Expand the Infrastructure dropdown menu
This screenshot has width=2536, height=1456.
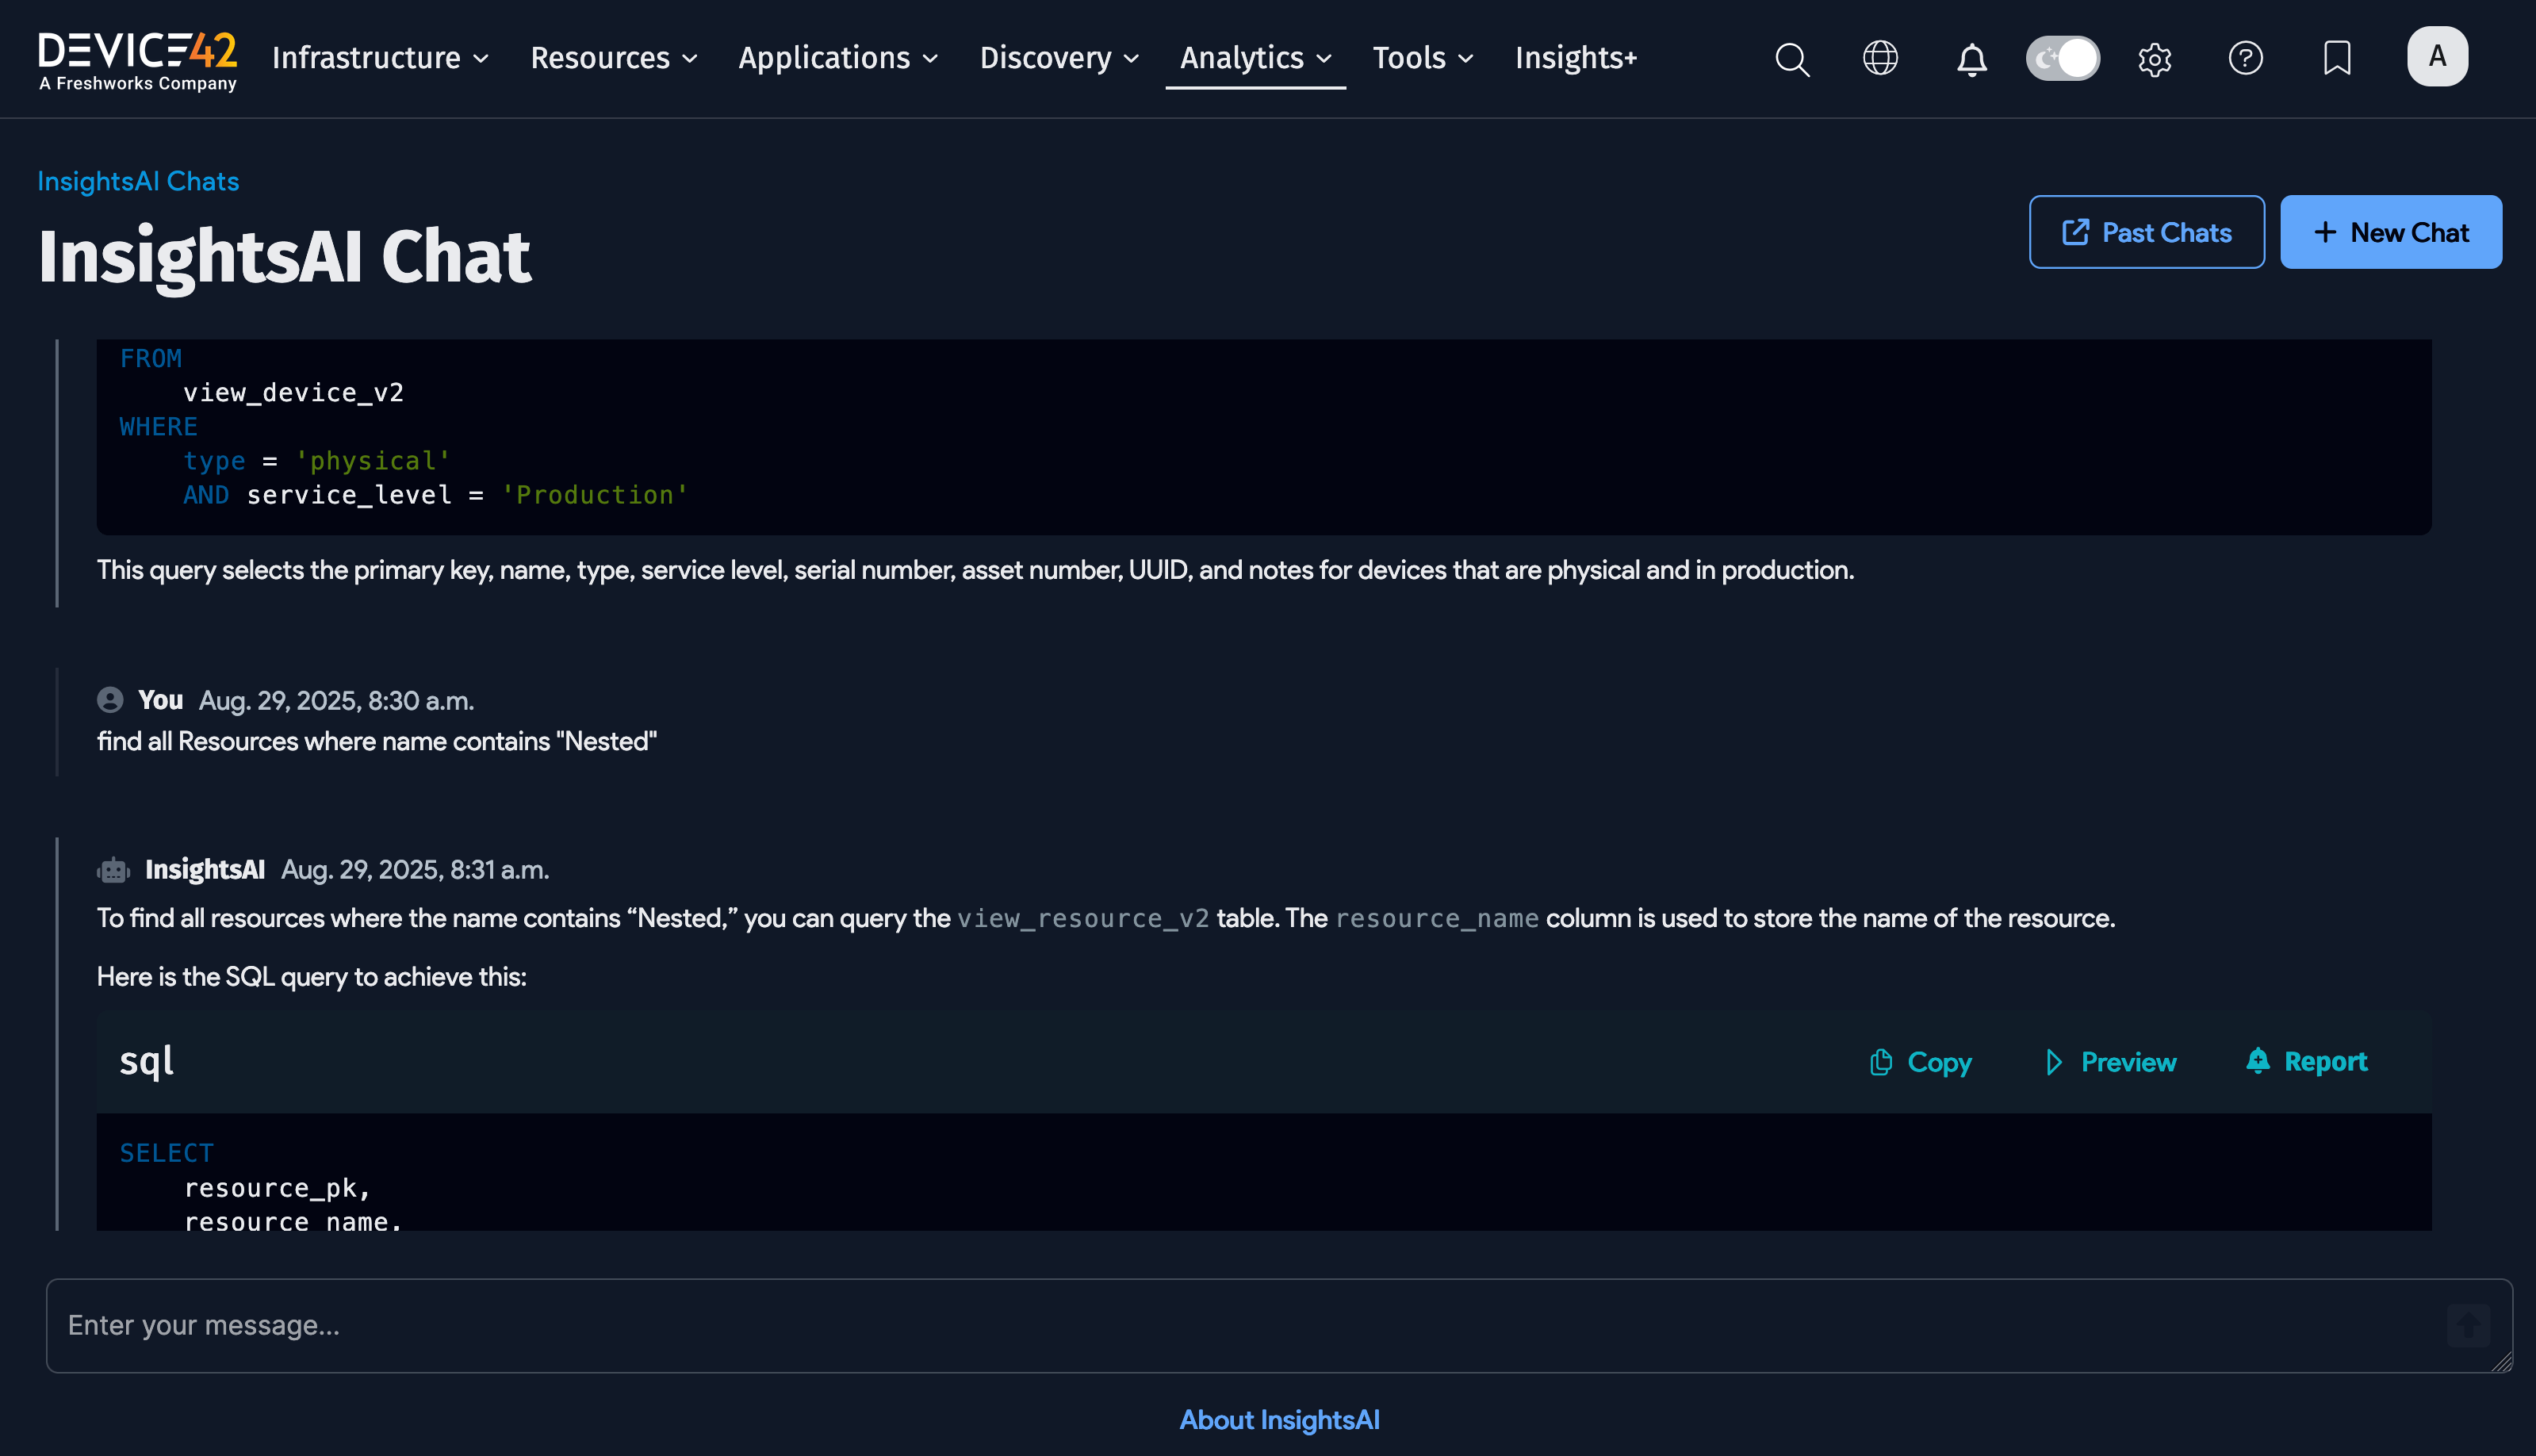coord(380,58)
